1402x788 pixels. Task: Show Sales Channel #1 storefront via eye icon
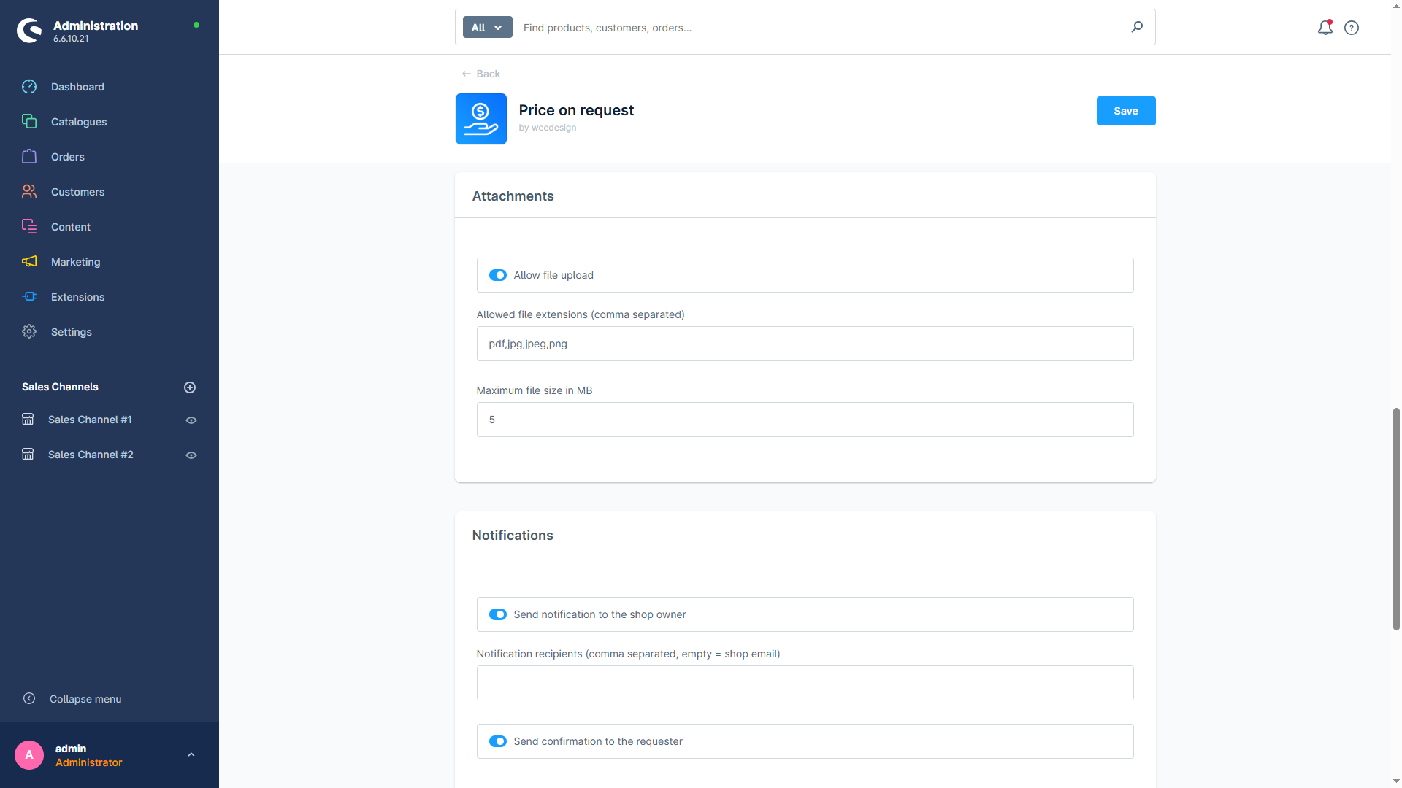191,420
